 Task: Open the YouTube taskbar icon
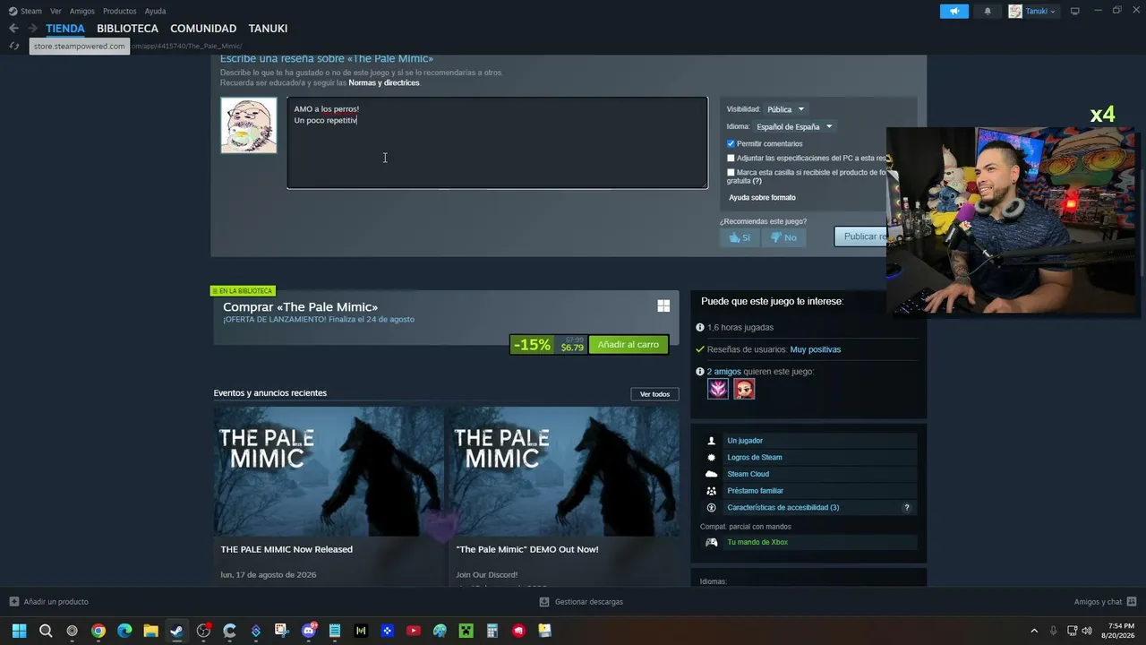pos(414,631)
